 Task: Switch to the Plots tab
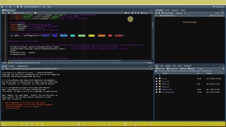[162, 66]
